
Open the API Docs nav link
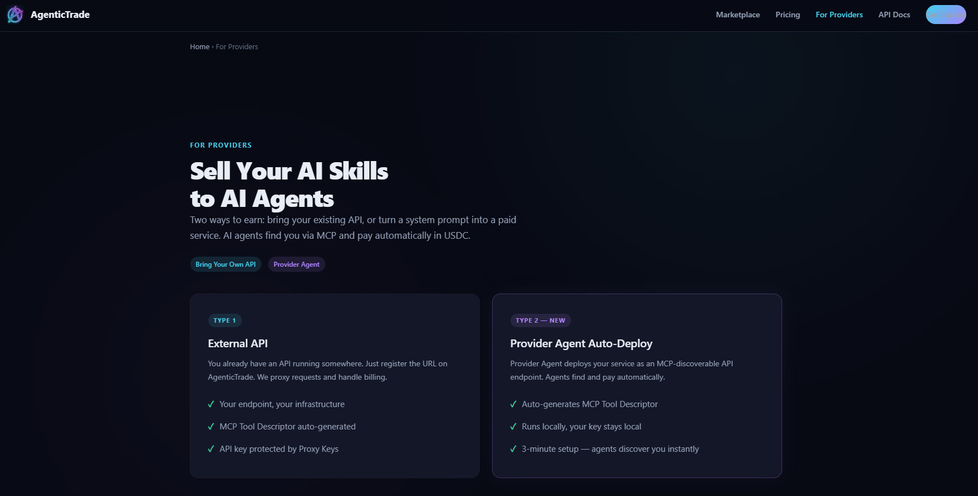point(894,15)
